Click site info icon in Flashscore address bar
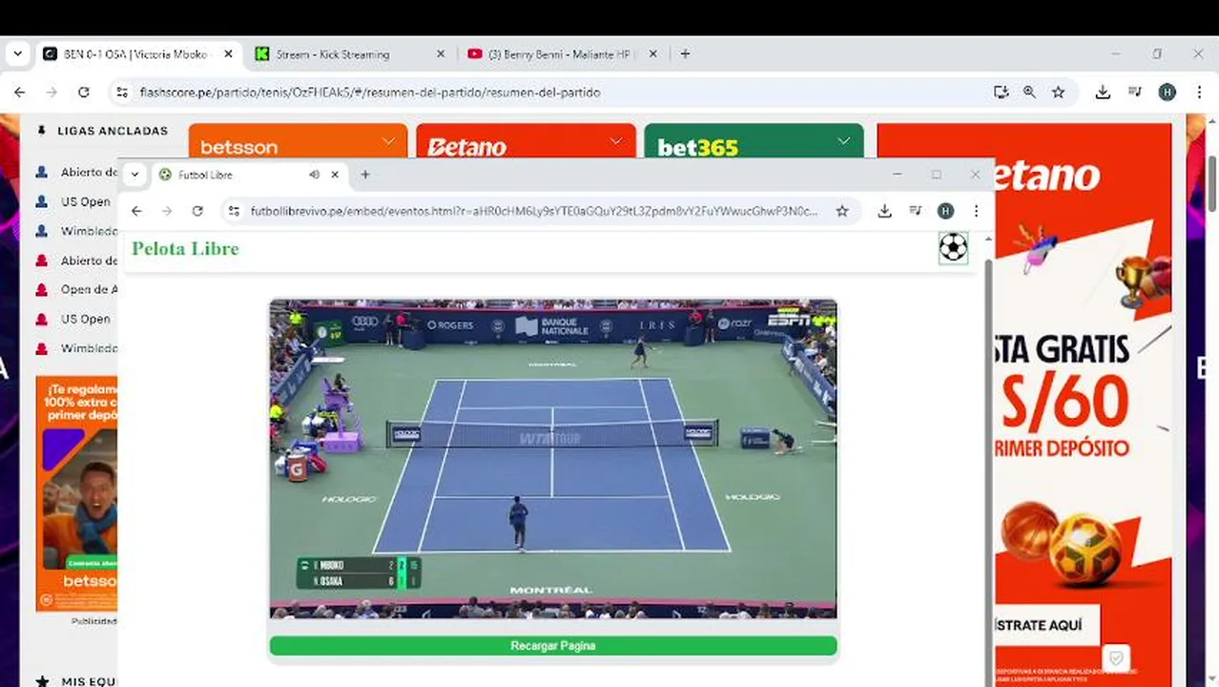Screen dimensions: 1219x687 (x=121, y=93)
